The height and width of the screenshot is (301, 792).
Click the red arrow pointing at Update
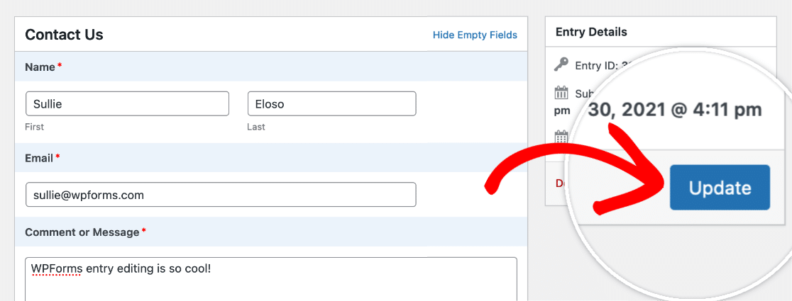pyautogui.click(x=576, y=173)
